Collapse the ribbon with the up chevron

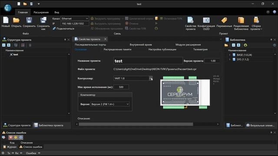click(268, 12)
